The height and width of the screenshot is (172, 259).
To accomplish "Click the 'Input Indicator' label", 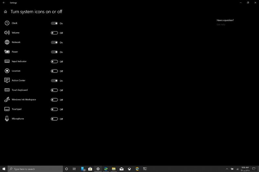I will (19, 61).
